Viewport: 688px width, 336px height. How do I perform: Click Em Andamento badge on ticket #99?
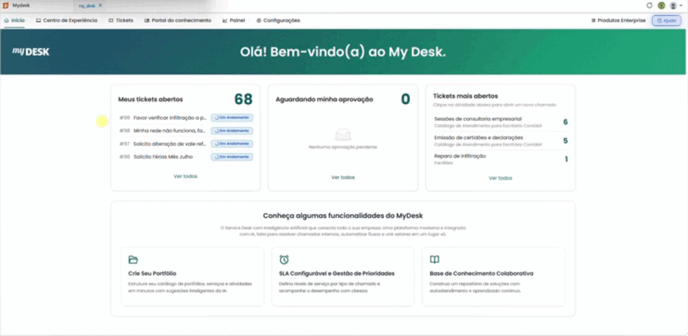[232, 118]
